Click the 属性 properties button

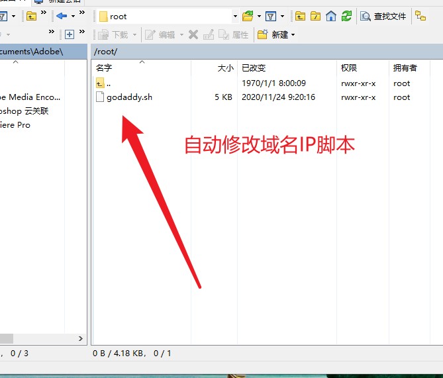tap(233, 34)
